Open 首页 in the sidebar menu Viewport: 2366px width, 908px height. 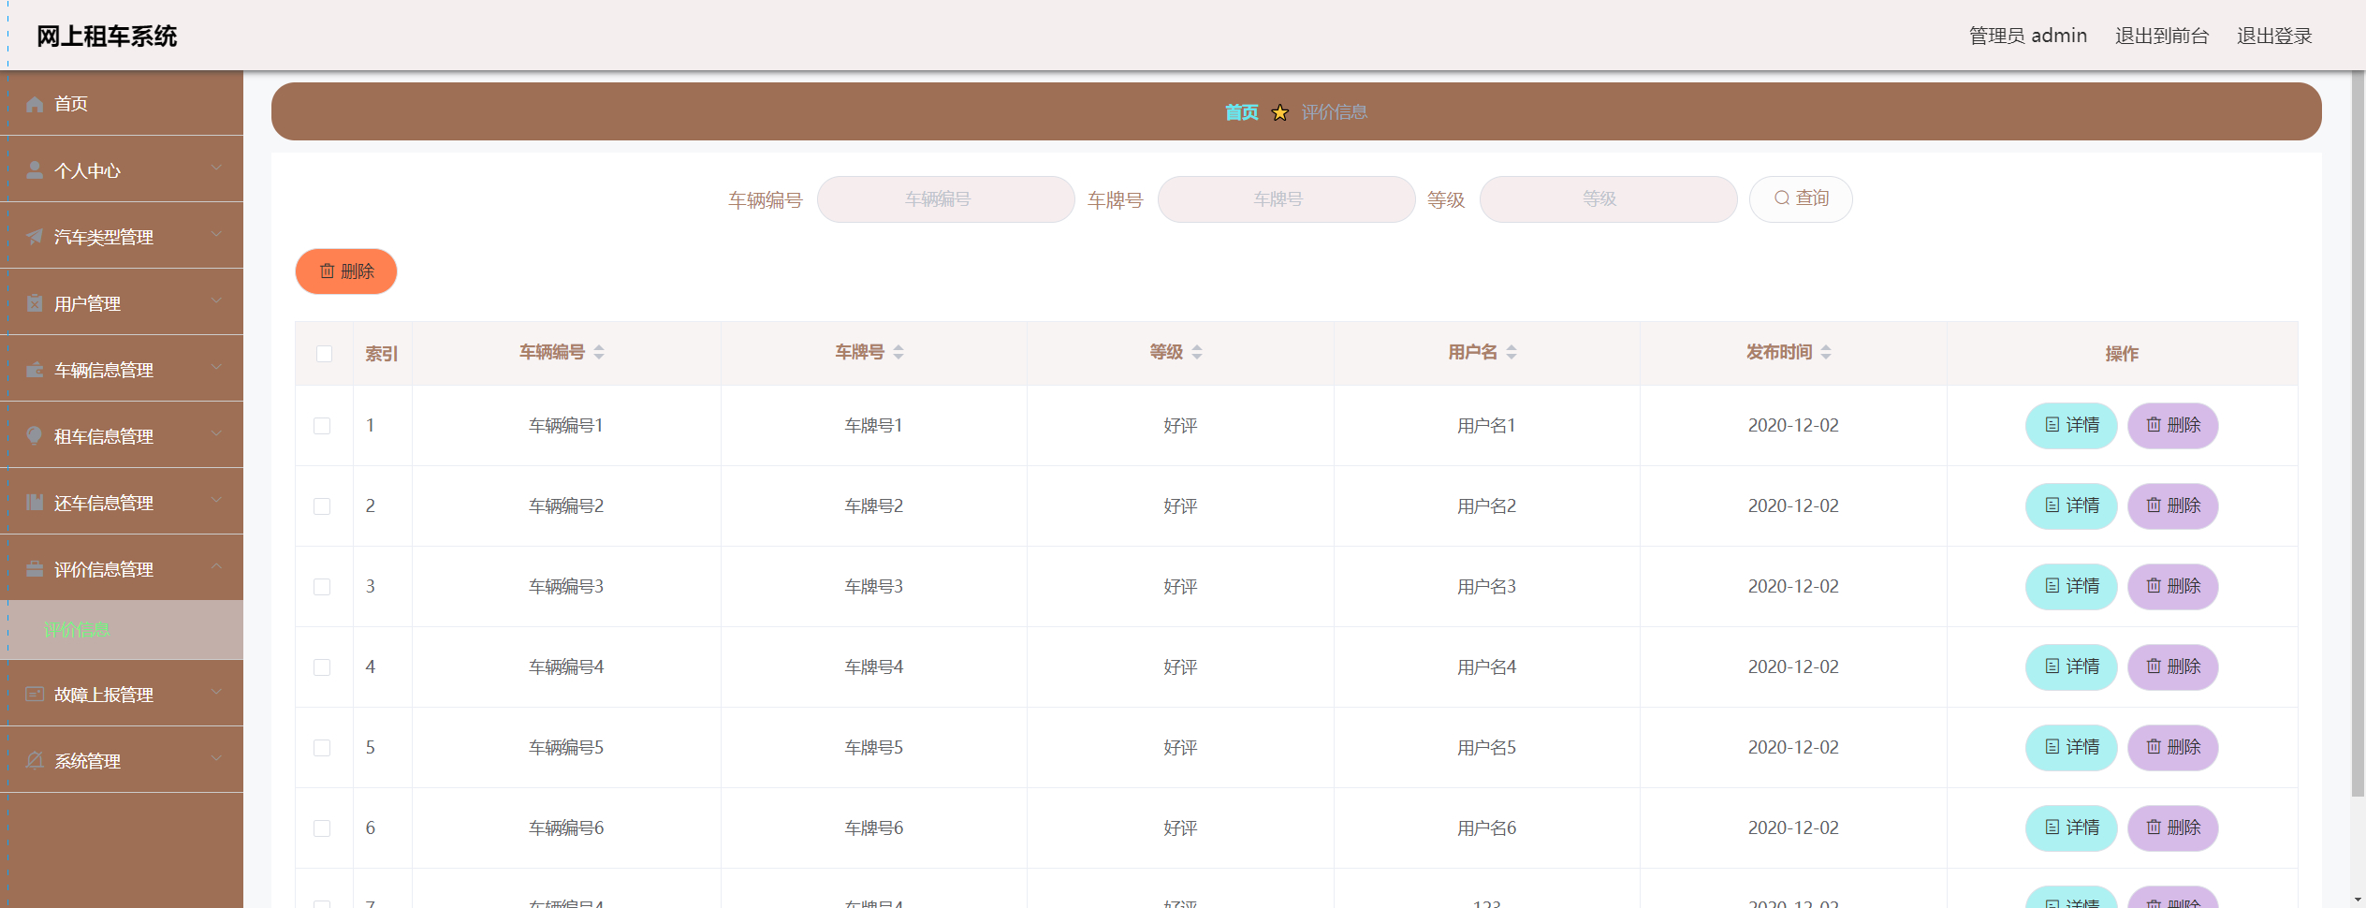pos(122,103)
